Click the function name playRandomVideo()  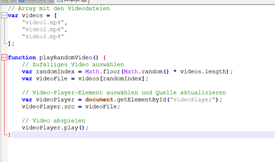point(69,58)
